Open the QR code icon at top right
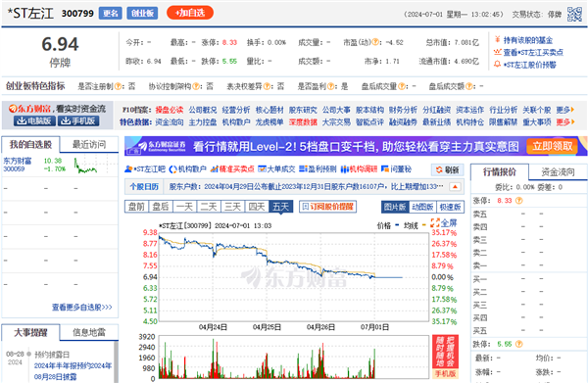The height and width of the screenshot is (383, 588). pyautogui.click(x=574, y=15)
